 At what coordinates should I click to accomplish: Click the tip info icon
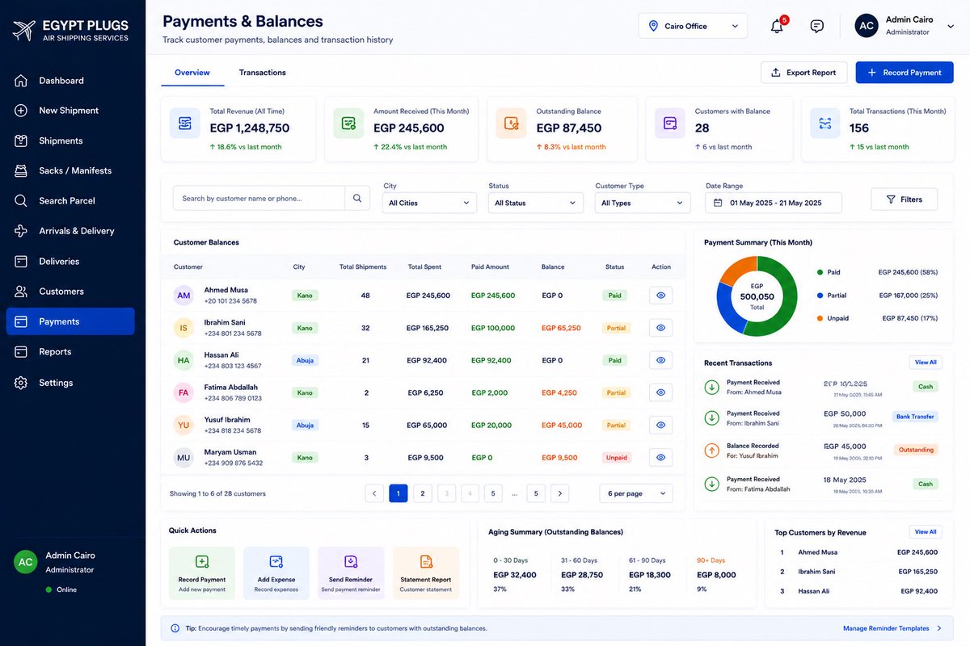[175, 628]
